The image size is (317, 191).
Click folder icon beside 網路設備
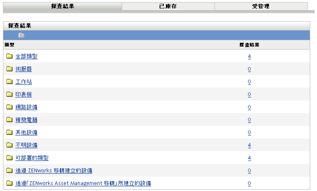(9, 107)
